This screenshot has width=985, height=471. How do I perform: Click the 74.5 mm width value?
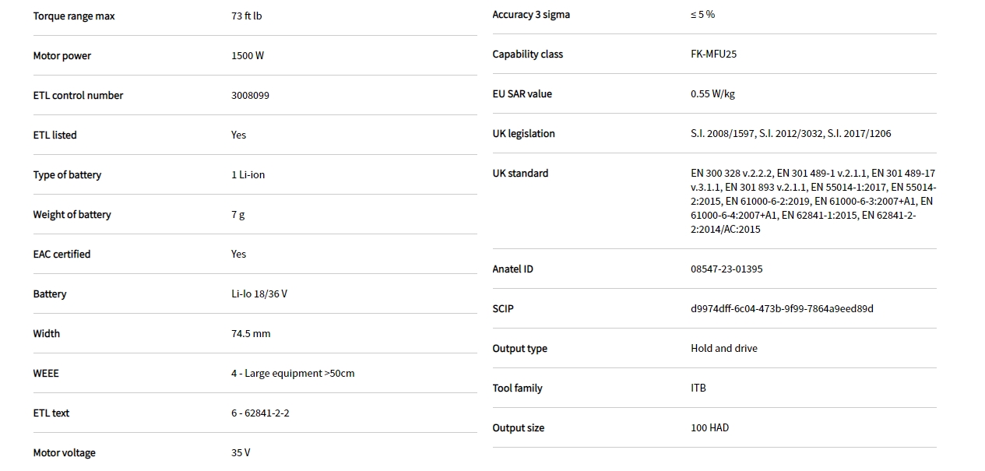tap(251, 334)
